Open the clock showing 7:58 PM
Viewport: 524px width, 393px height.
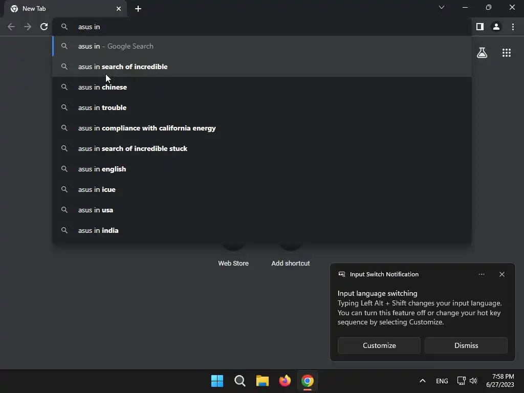tap(500, 381)
